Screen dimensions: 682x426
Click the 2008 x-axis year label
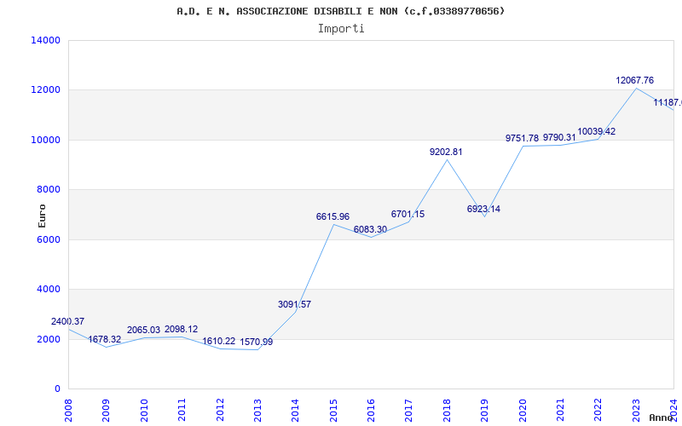tap(68, 410)
